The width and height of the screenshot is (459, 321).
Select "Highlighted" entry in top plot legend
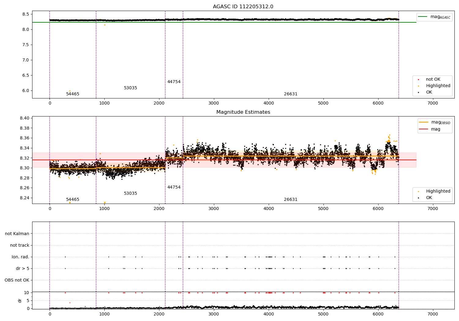[438, 86]
